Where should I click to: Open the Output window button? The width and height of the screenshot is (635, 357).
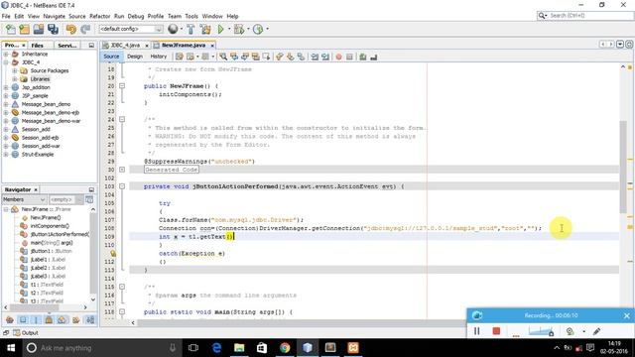(26, 333)
